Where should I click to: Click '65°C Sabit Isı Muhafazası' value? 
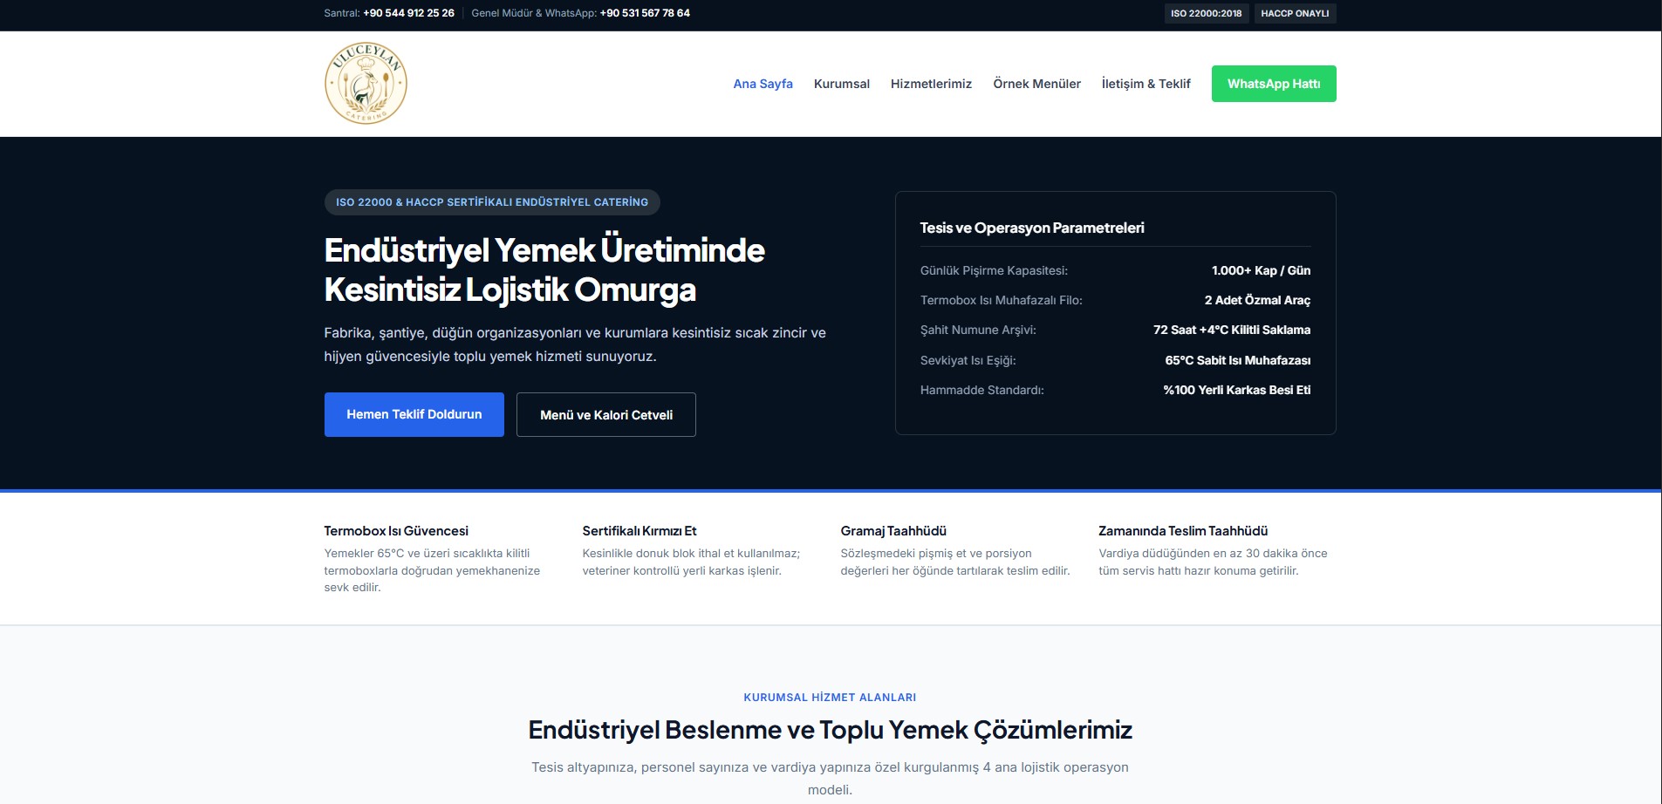[1237, 360]
